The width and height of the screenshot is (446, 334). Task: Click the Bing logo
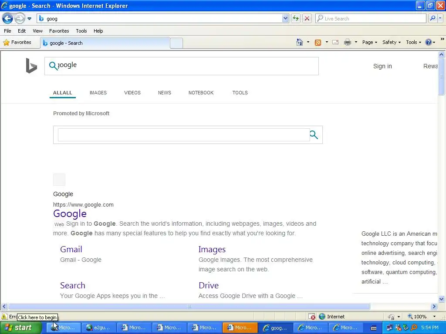point(31,66)
